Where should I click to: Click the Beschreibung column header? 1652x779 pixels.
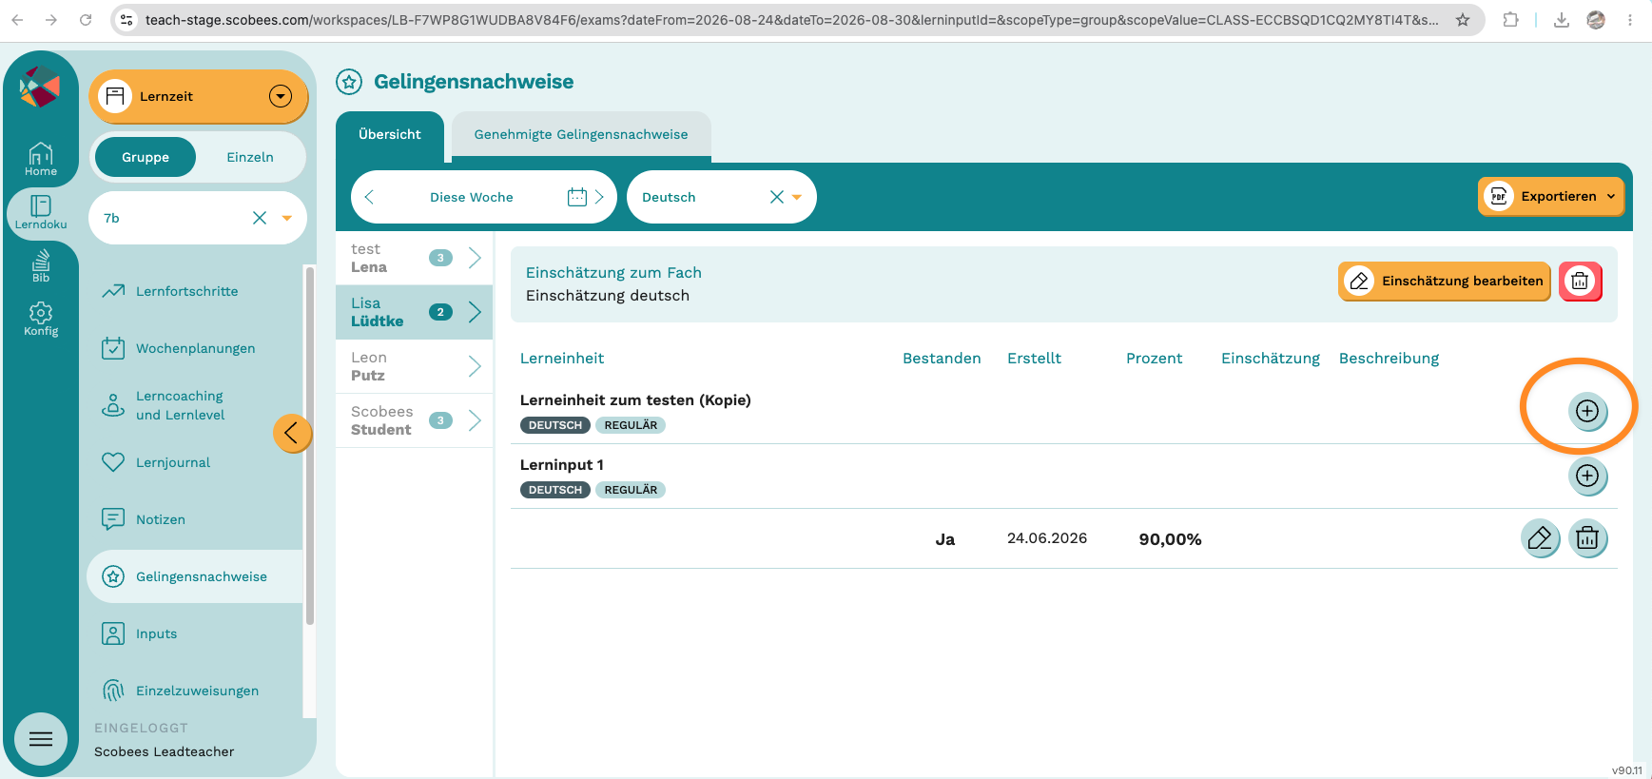(1389, 359)
